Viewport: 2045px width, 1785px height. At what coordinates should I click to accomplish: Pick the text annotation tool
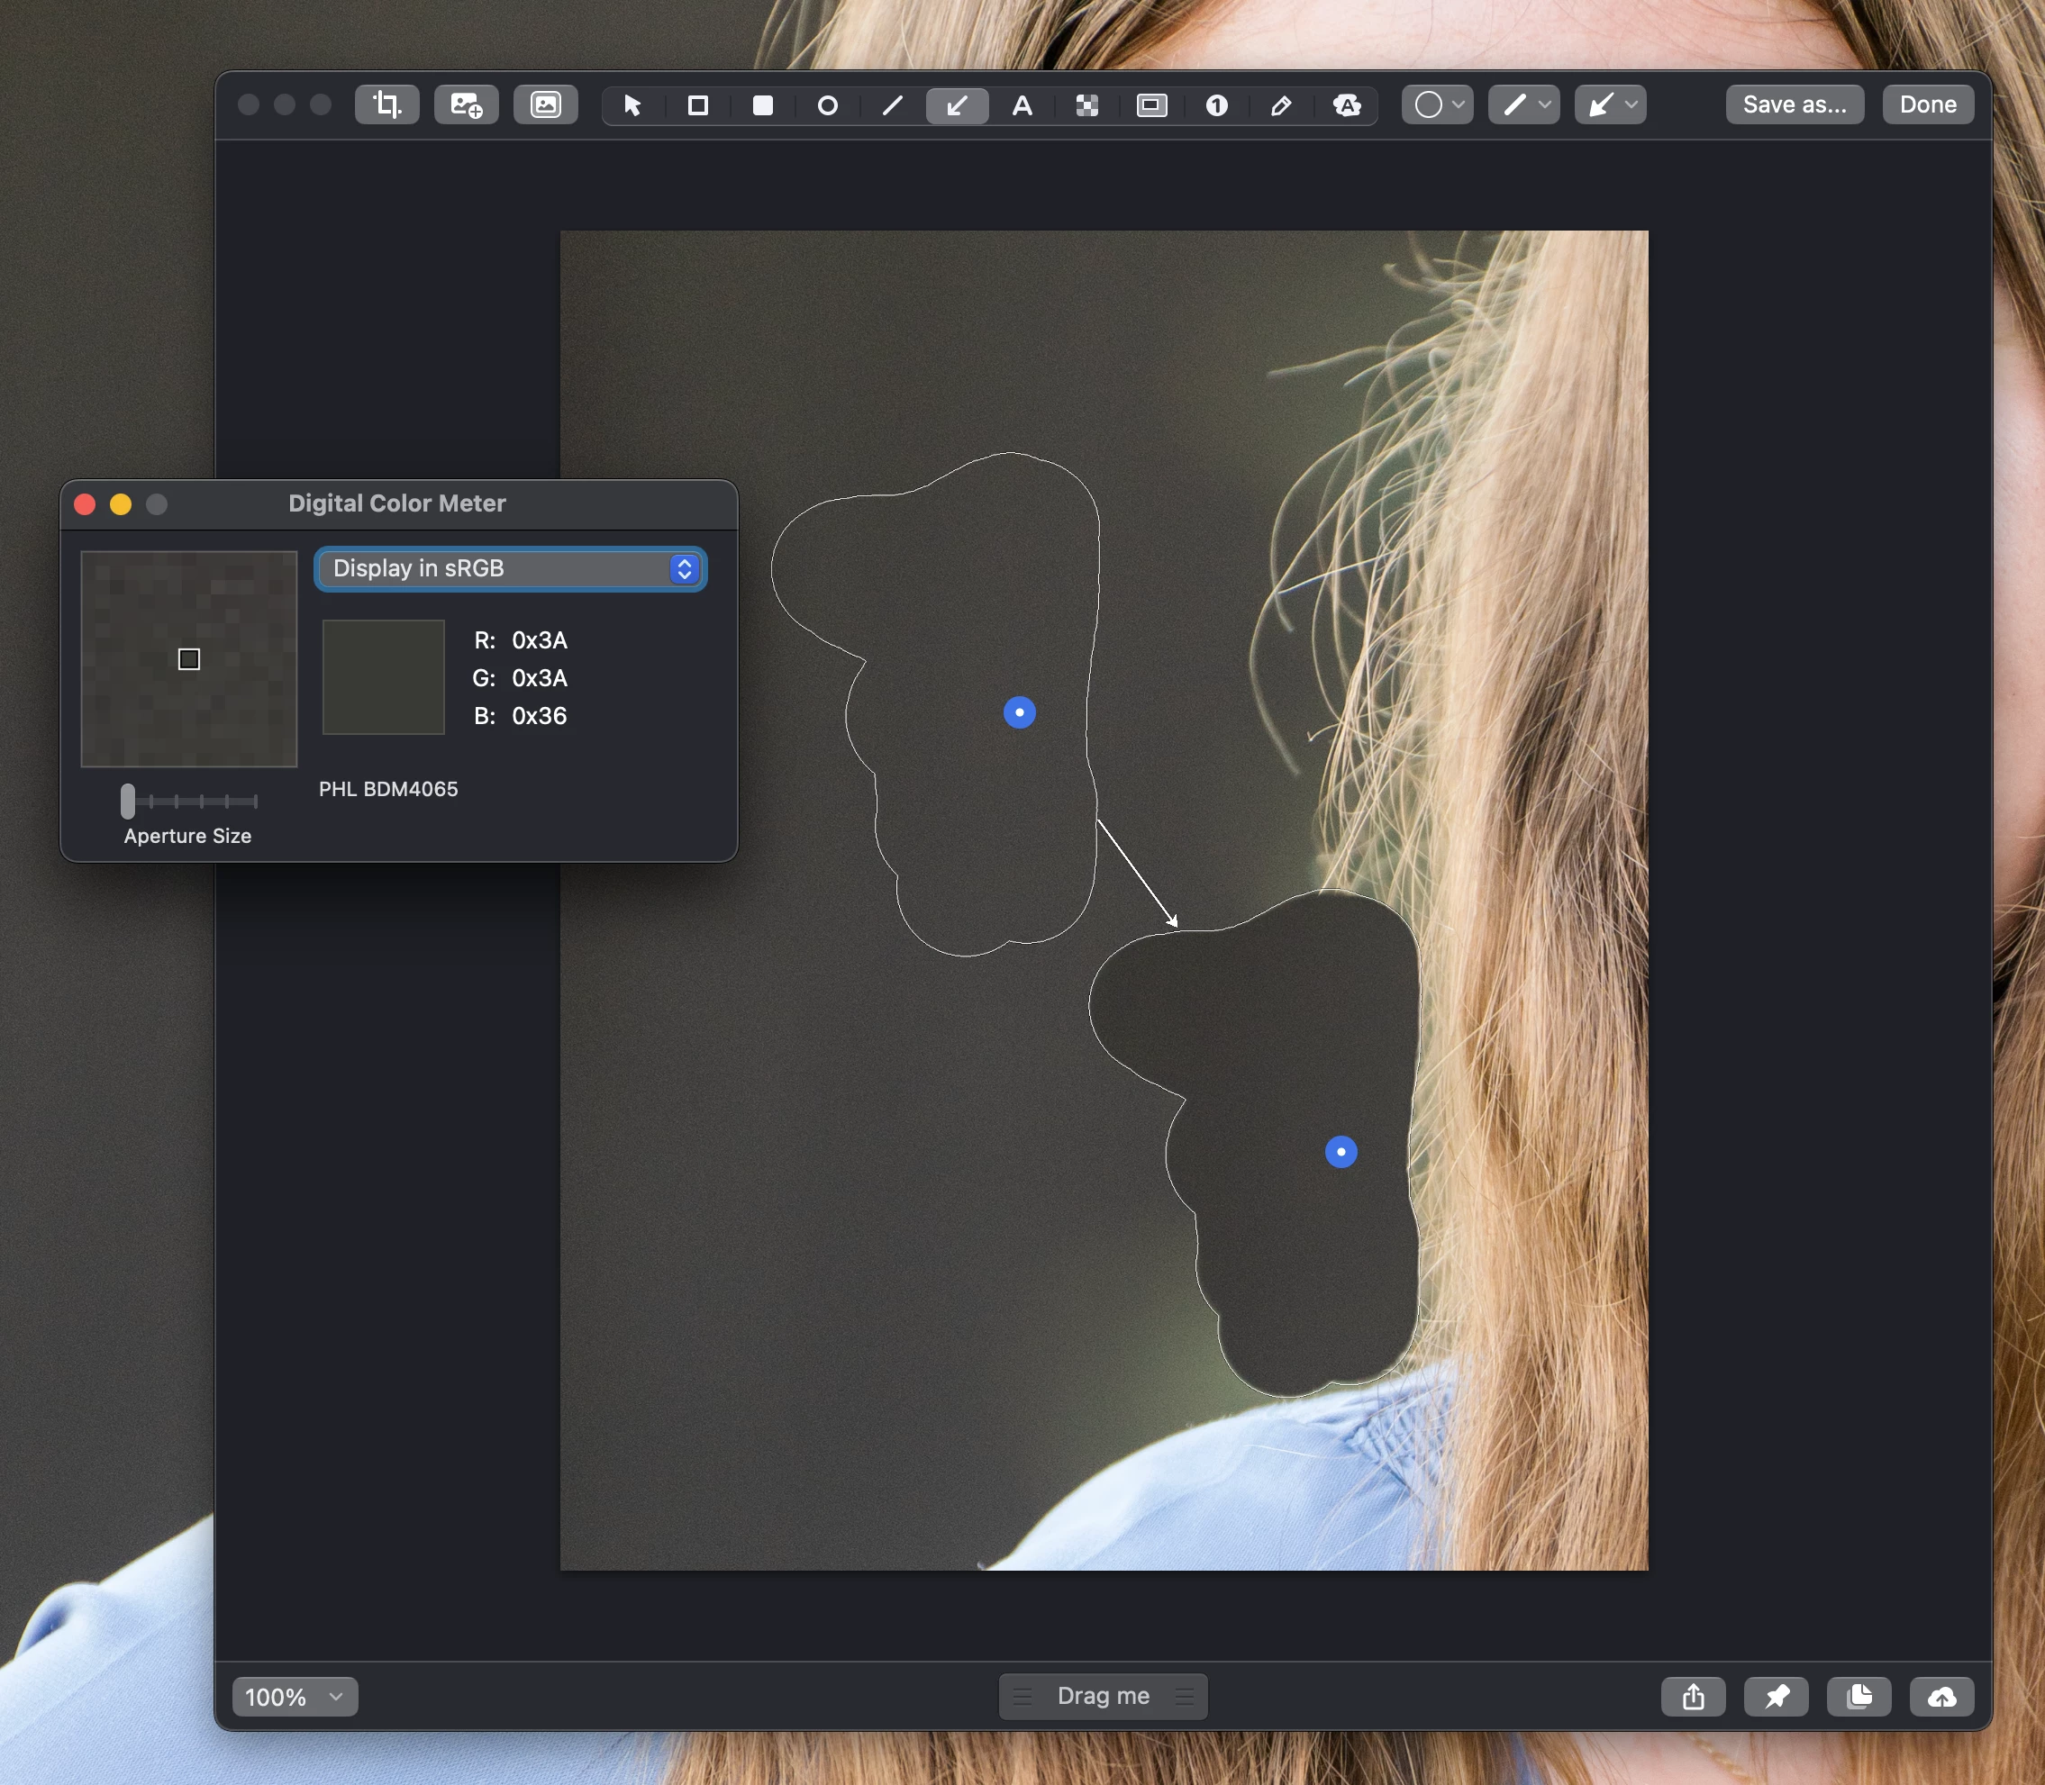(1022, 105)
